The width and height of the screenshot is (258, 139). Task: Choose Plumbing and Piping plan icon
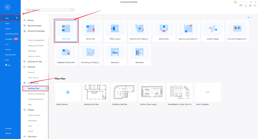pos(91,52)
